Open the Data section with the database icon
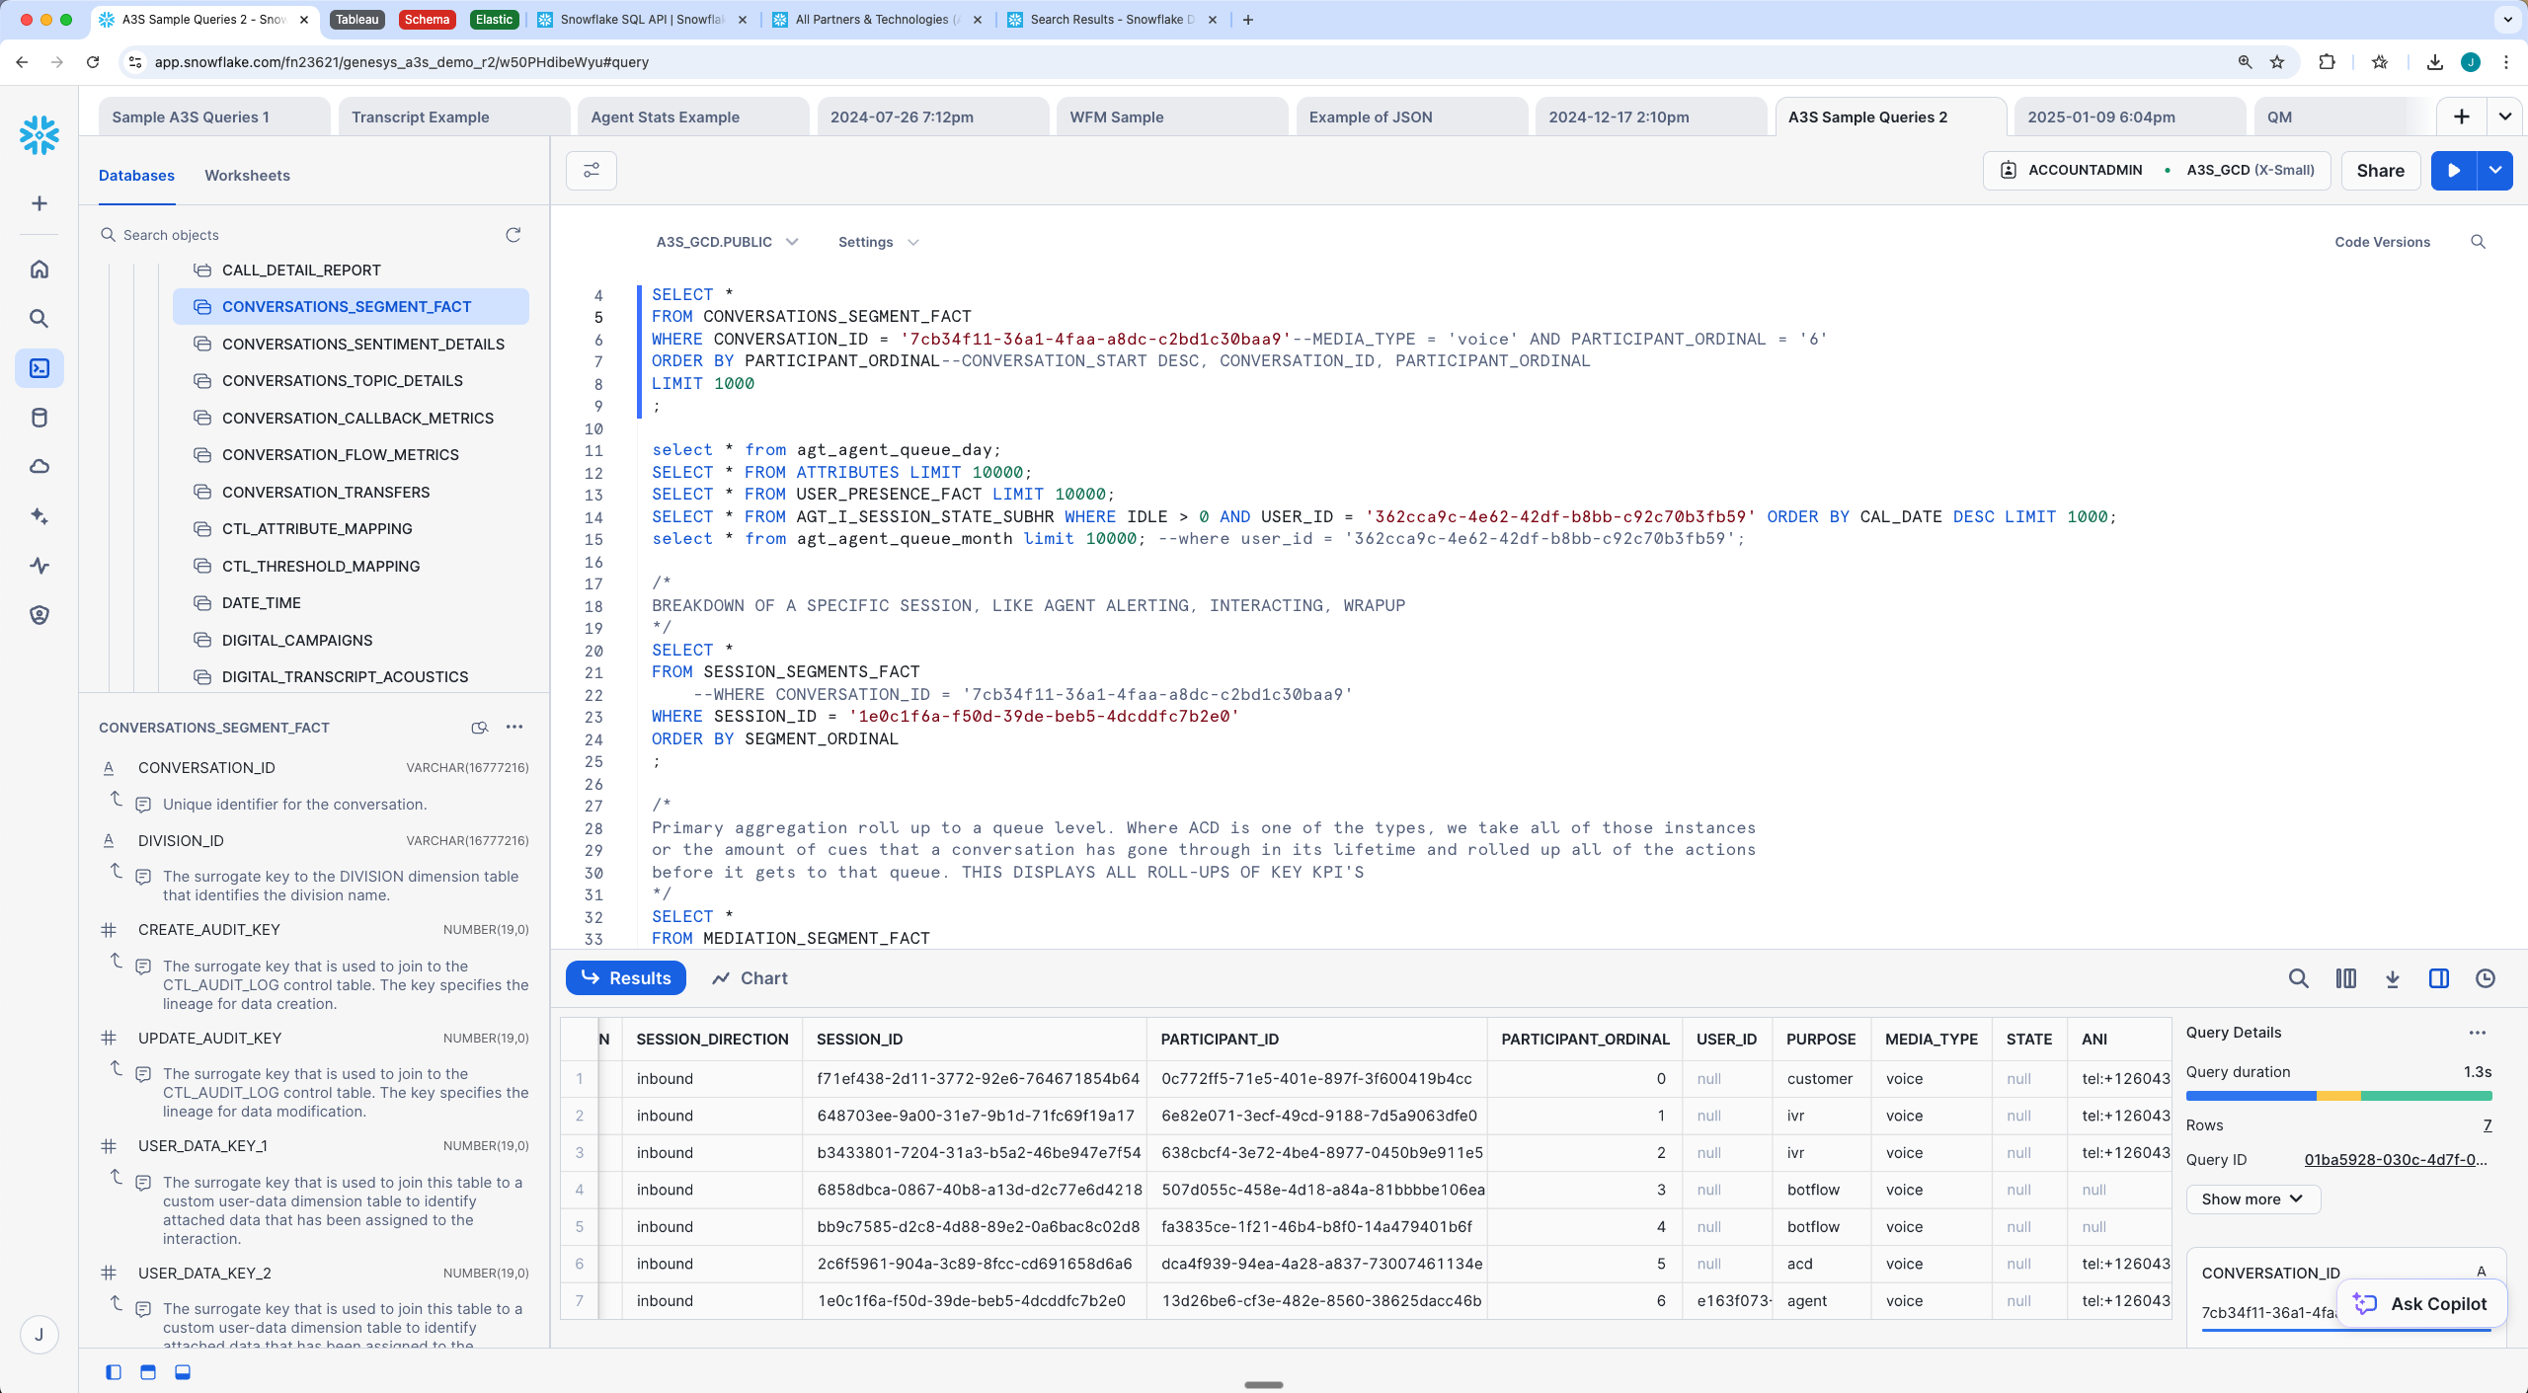The width and height of the screenshot is (2528, 1393). click(39, 417)
